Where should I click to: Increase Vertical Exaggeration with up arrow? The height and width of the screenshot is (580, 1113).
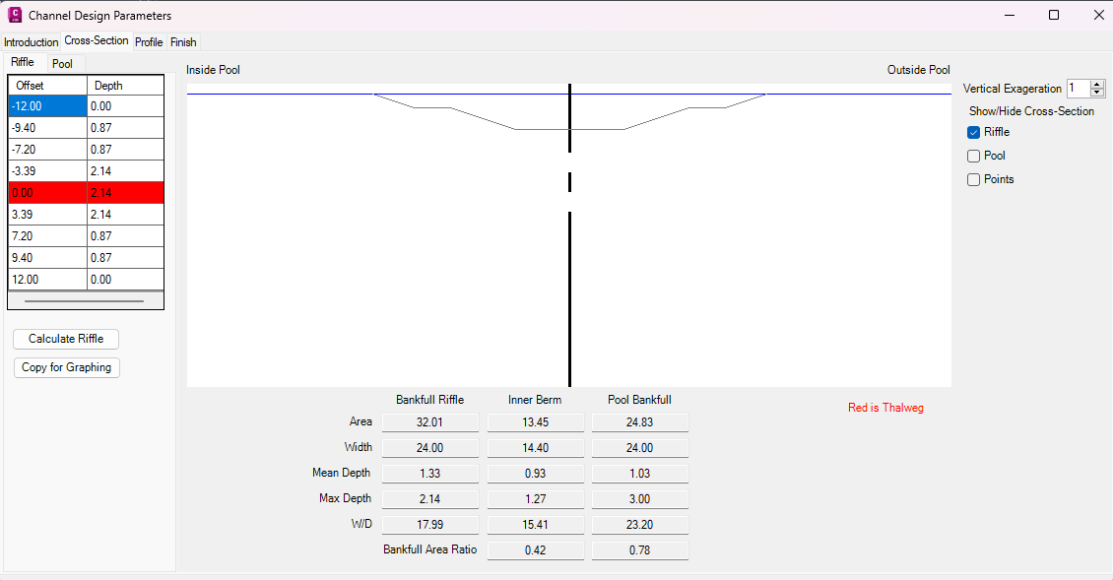(1097, 85)
